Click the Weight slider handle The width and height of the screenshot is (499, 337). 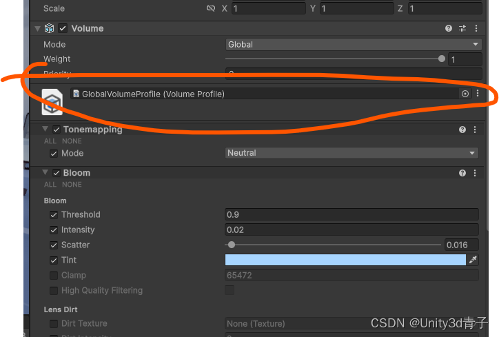click(441, 59)
